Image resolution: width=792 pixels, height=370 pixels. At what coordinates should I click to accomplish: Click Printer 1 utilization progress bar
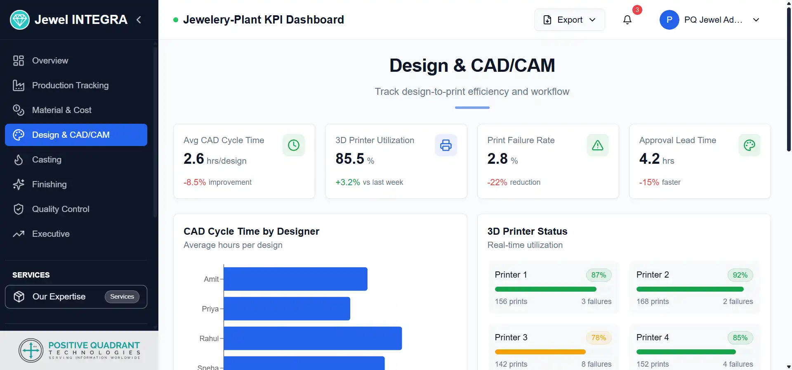[553, 289]
